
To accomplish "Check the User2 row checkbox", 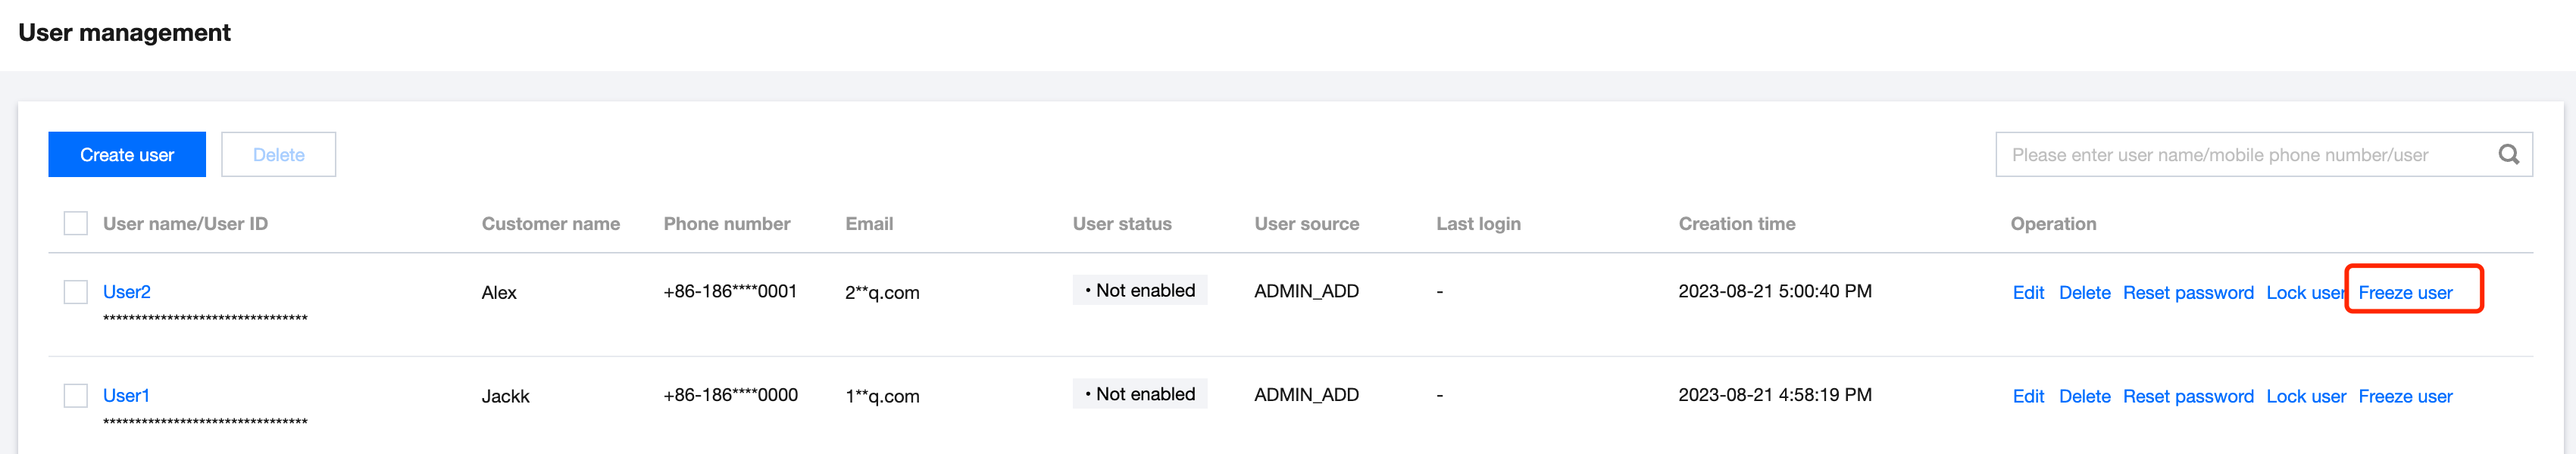I will point(76,291).
